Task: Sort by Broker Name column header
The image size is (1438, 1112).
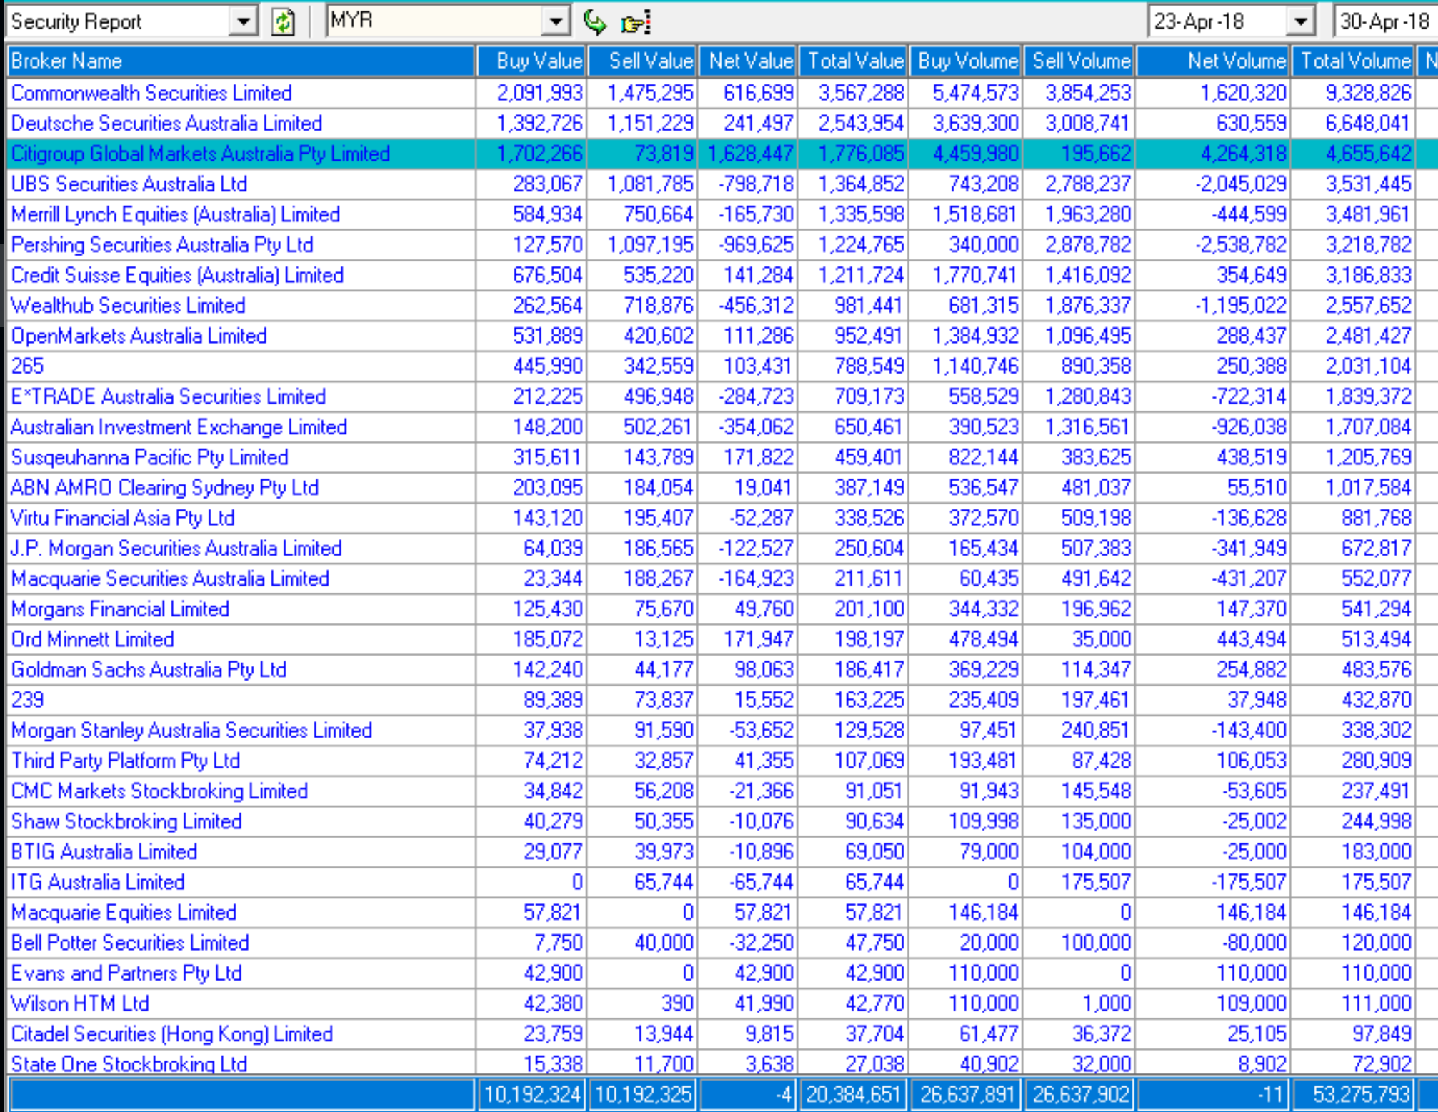Action: 241,61
